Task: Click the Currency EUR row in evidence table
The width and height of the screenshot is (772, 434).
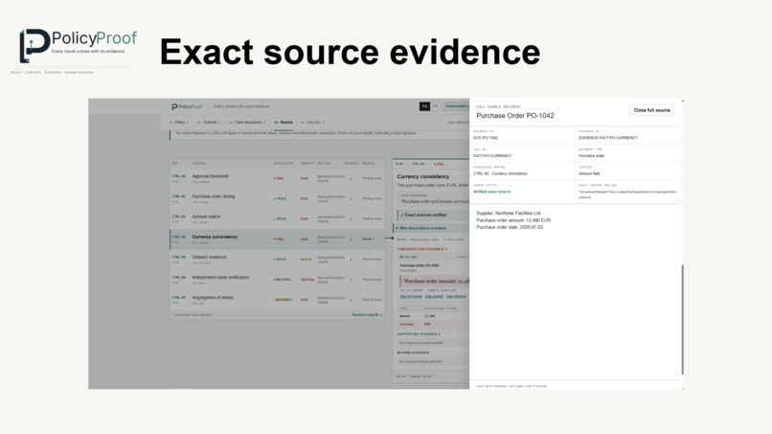Action: coord(433,324)
